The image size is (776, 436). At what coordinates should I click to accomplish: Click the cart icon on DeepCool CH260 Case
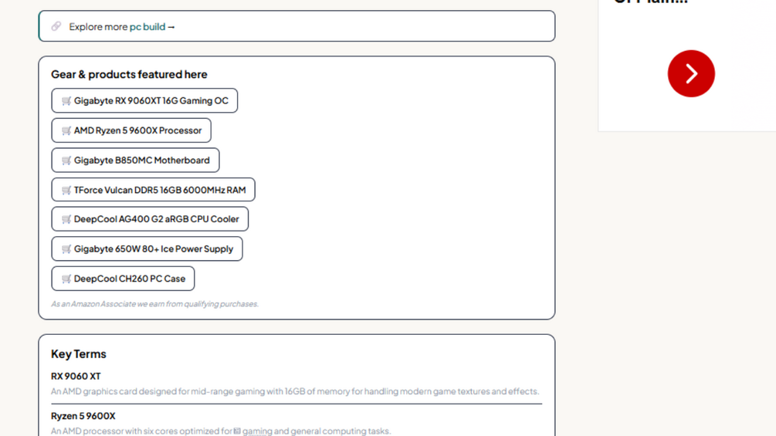point(66,279)
